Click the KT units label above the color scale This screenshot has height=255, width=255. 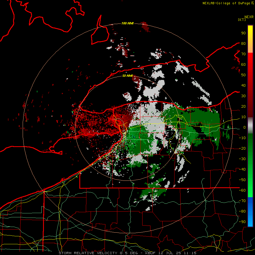point(242,20)
